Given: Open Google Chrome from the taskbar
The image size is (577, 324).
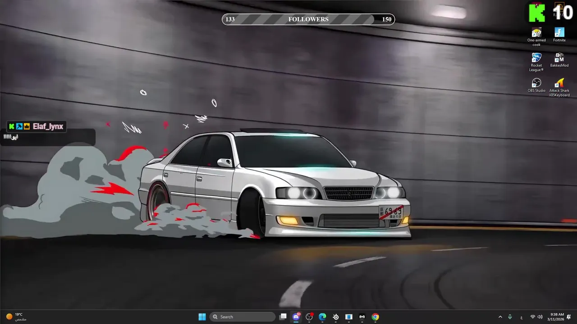Looking at the screenshot, I should (375, 317).
